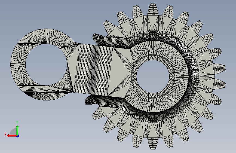Image resolution: width=236 pixels, height=153 pixels.
Task: Select the ribbed rectangular arm connecting ring and gear
Action: click(x=93, y=70)
